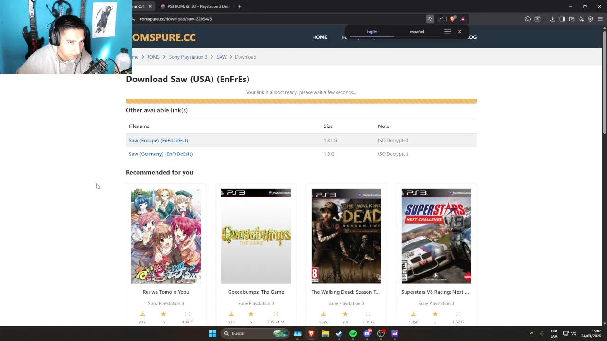Click the Brave VPN shield icon
Image resolution: width=607 pixels, height=341 pixels.
(x=590, y=19)
